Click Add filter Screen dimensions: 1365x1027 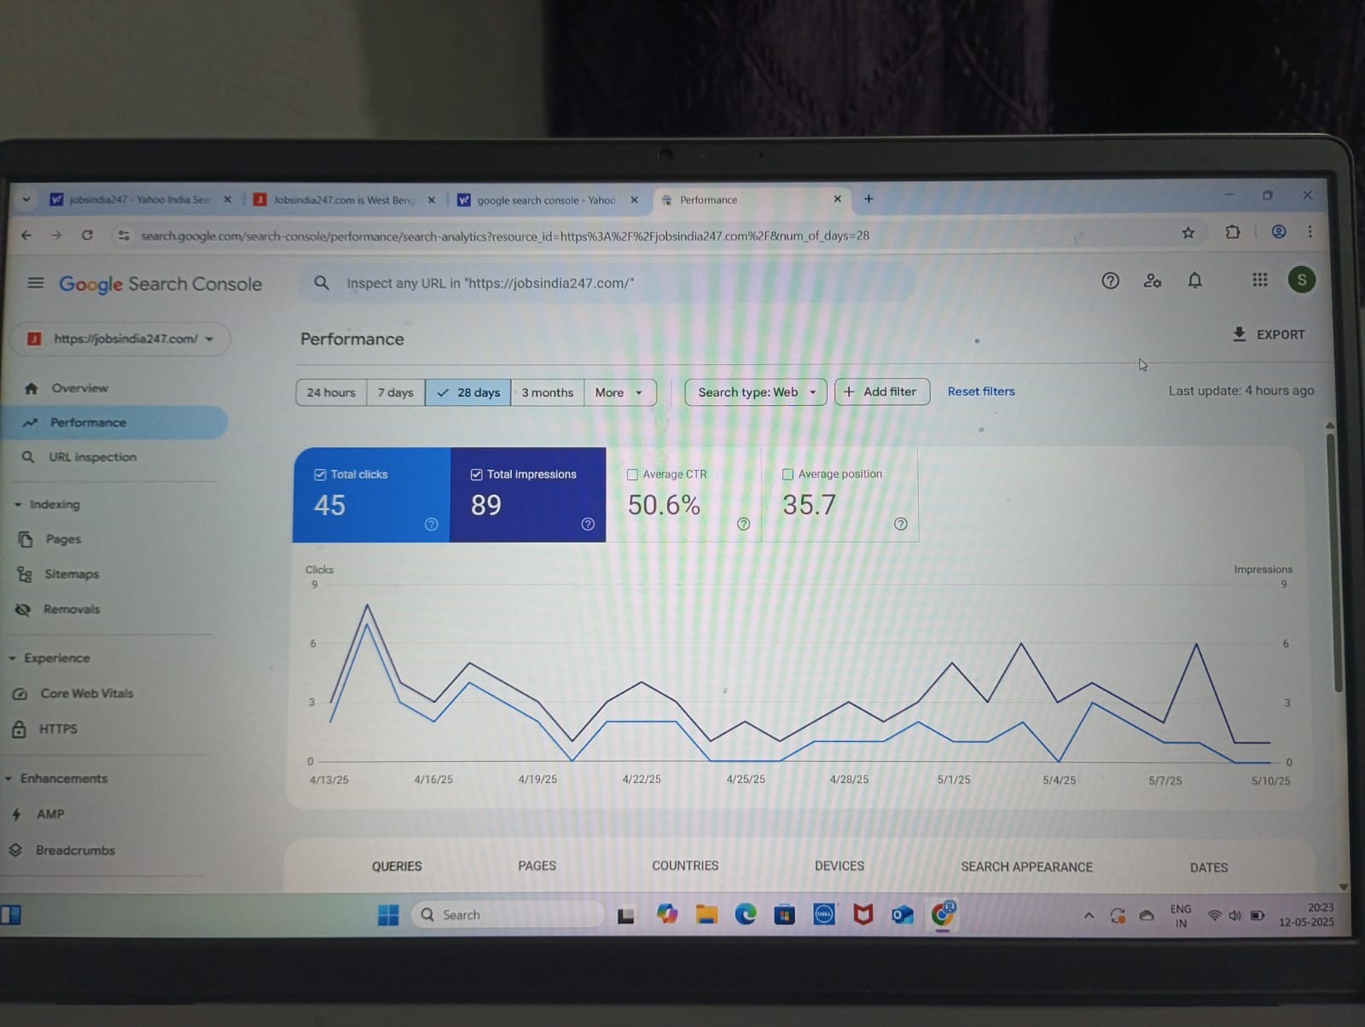(882, 392)
